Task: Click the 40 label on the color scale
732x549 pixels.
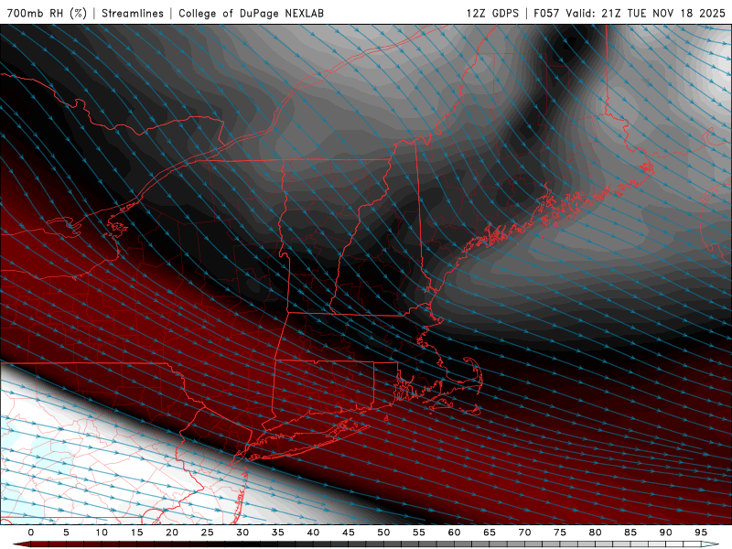Action: point(313,533)
